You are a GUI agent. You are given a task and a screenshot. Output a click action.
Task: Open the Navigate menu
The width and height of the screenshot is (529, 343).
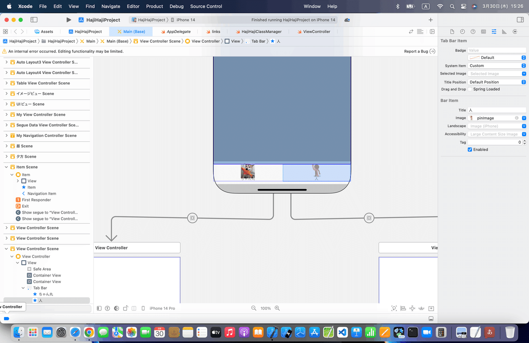[x=111, y=7]
